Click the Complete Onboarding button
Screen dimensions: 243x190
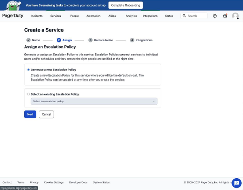tap(126, 5)
